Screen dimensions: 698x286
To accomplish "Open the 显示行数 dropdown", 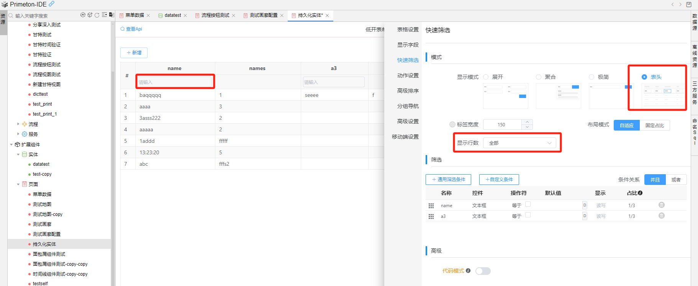I will (519, 143).
